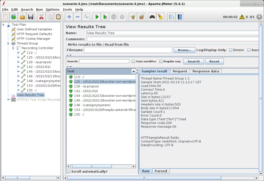This screenshot has height=181, width=264.
Task: Expand the 142 - /2021/02/ sampler node
Action: [x=18, y=67]
